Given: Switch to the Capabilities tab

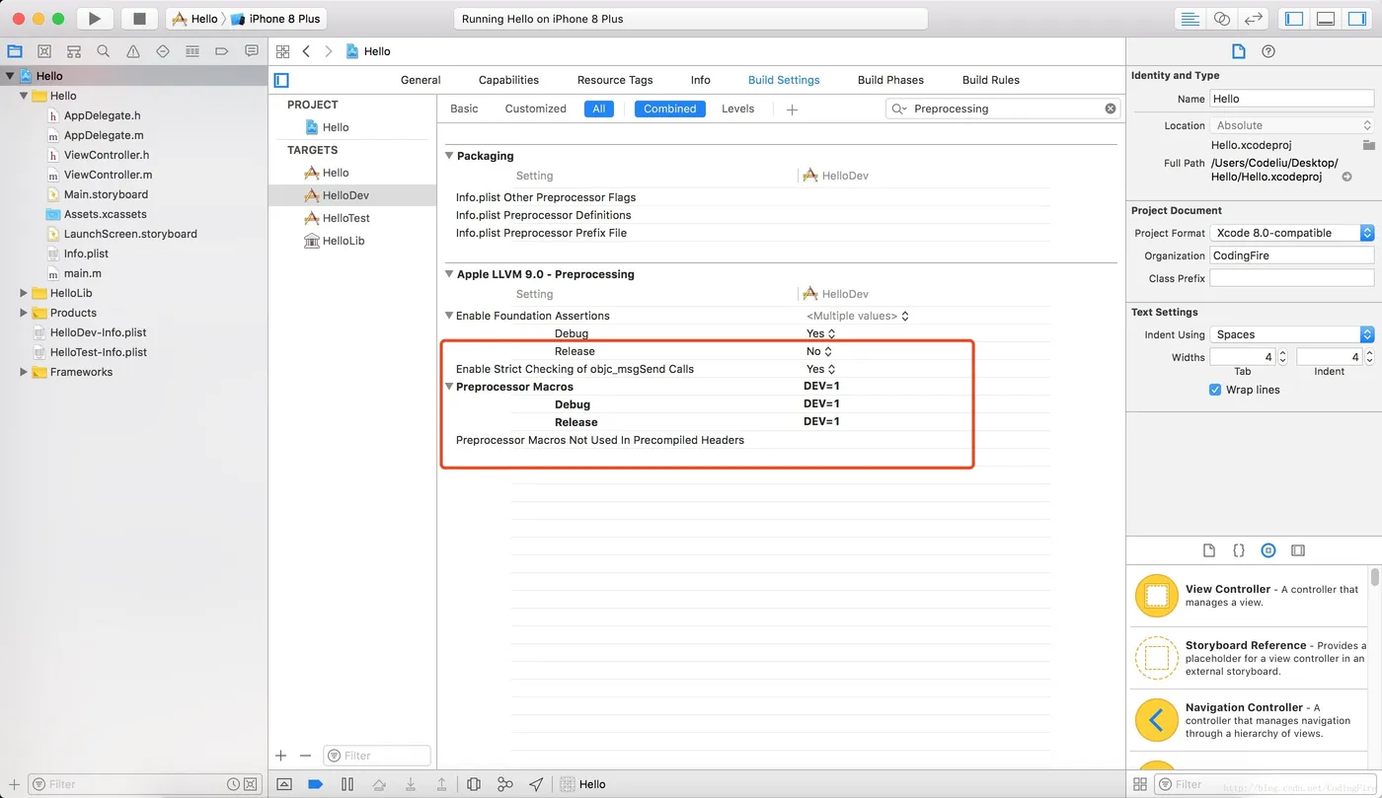Looking at the screenshot, I should (x=508, y=80).
